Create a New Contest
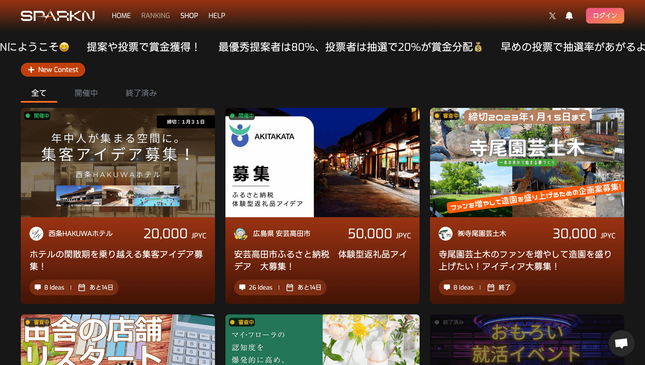 point(53,70)
